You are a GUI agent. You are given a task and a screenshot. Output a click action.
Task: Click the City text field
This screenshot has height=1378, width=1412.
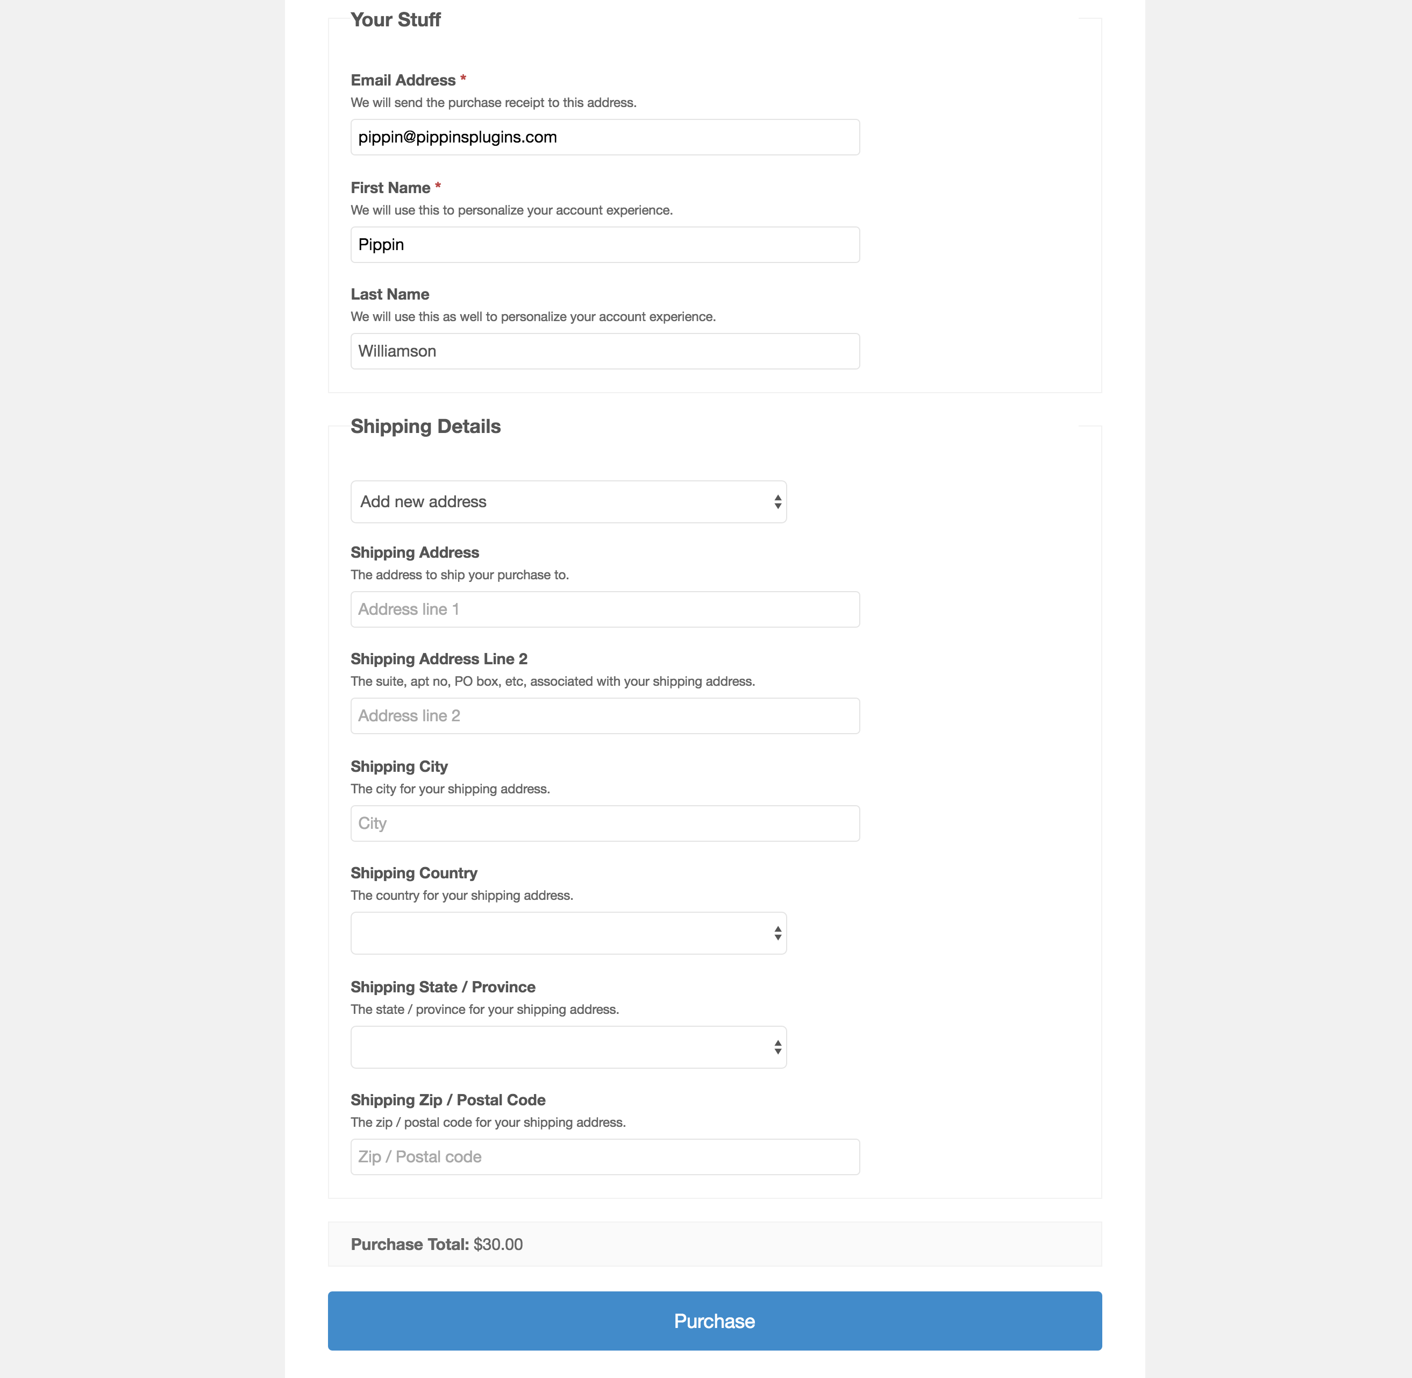point(605,823)
